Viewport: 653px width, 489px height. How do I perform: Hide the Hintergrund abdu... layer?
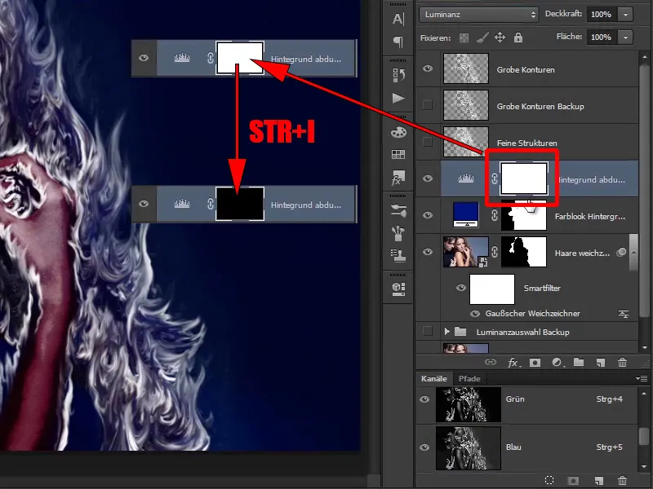(x=428, y=178)
